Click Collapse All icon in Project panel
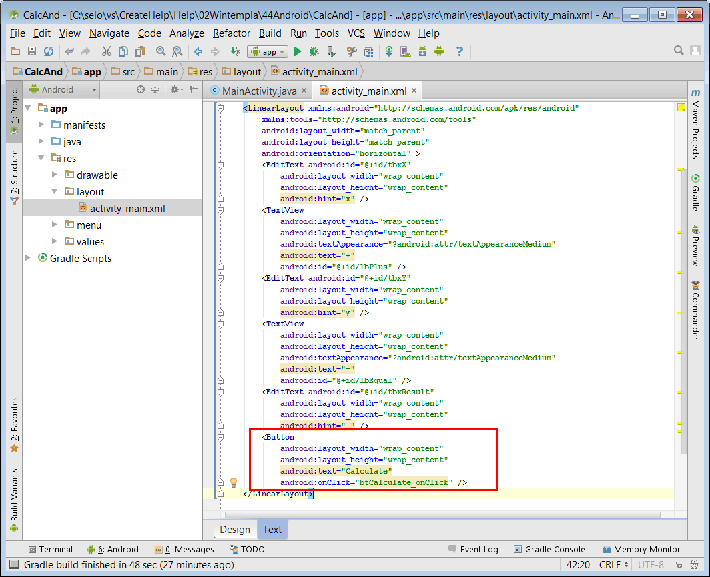Viewport: 710px width, 577px height. tap(155, 89)
